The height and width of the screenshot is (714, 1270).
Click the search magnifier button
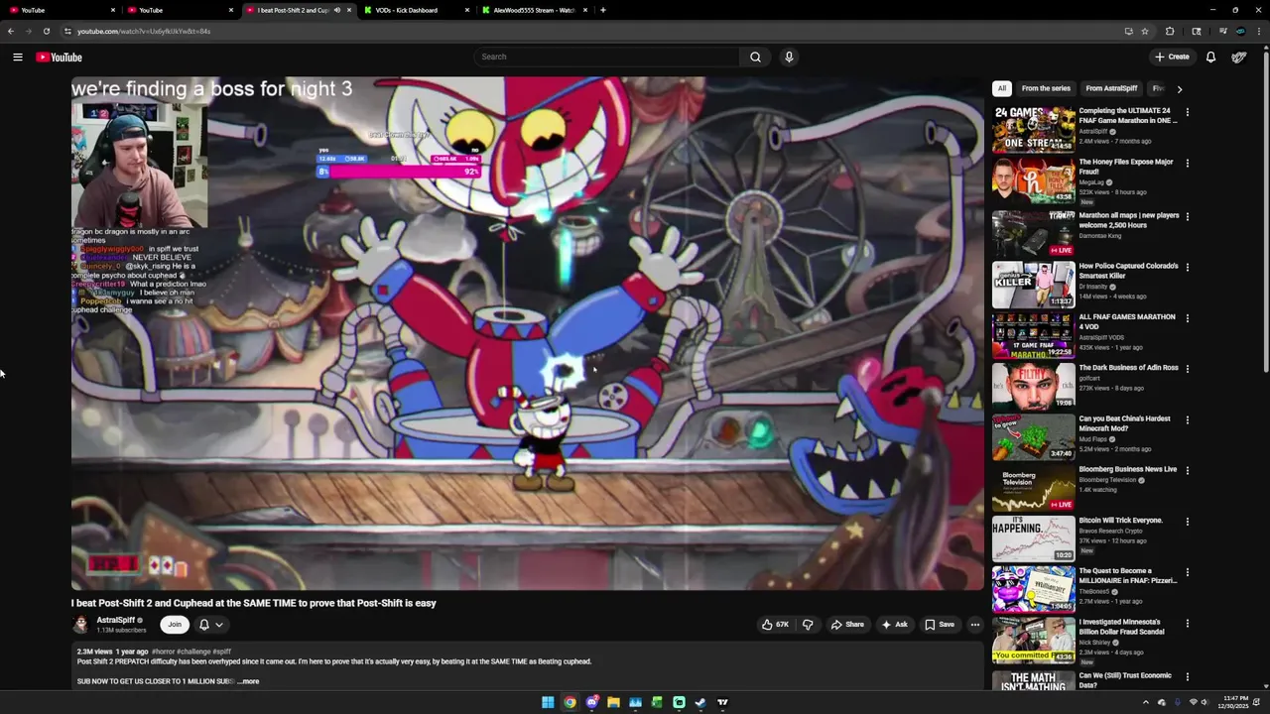click(755, 57)
